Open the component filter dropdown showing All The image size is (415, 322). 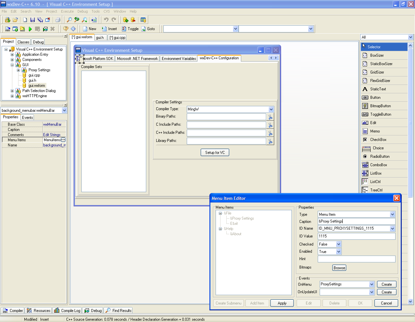(x=410, y=37)
